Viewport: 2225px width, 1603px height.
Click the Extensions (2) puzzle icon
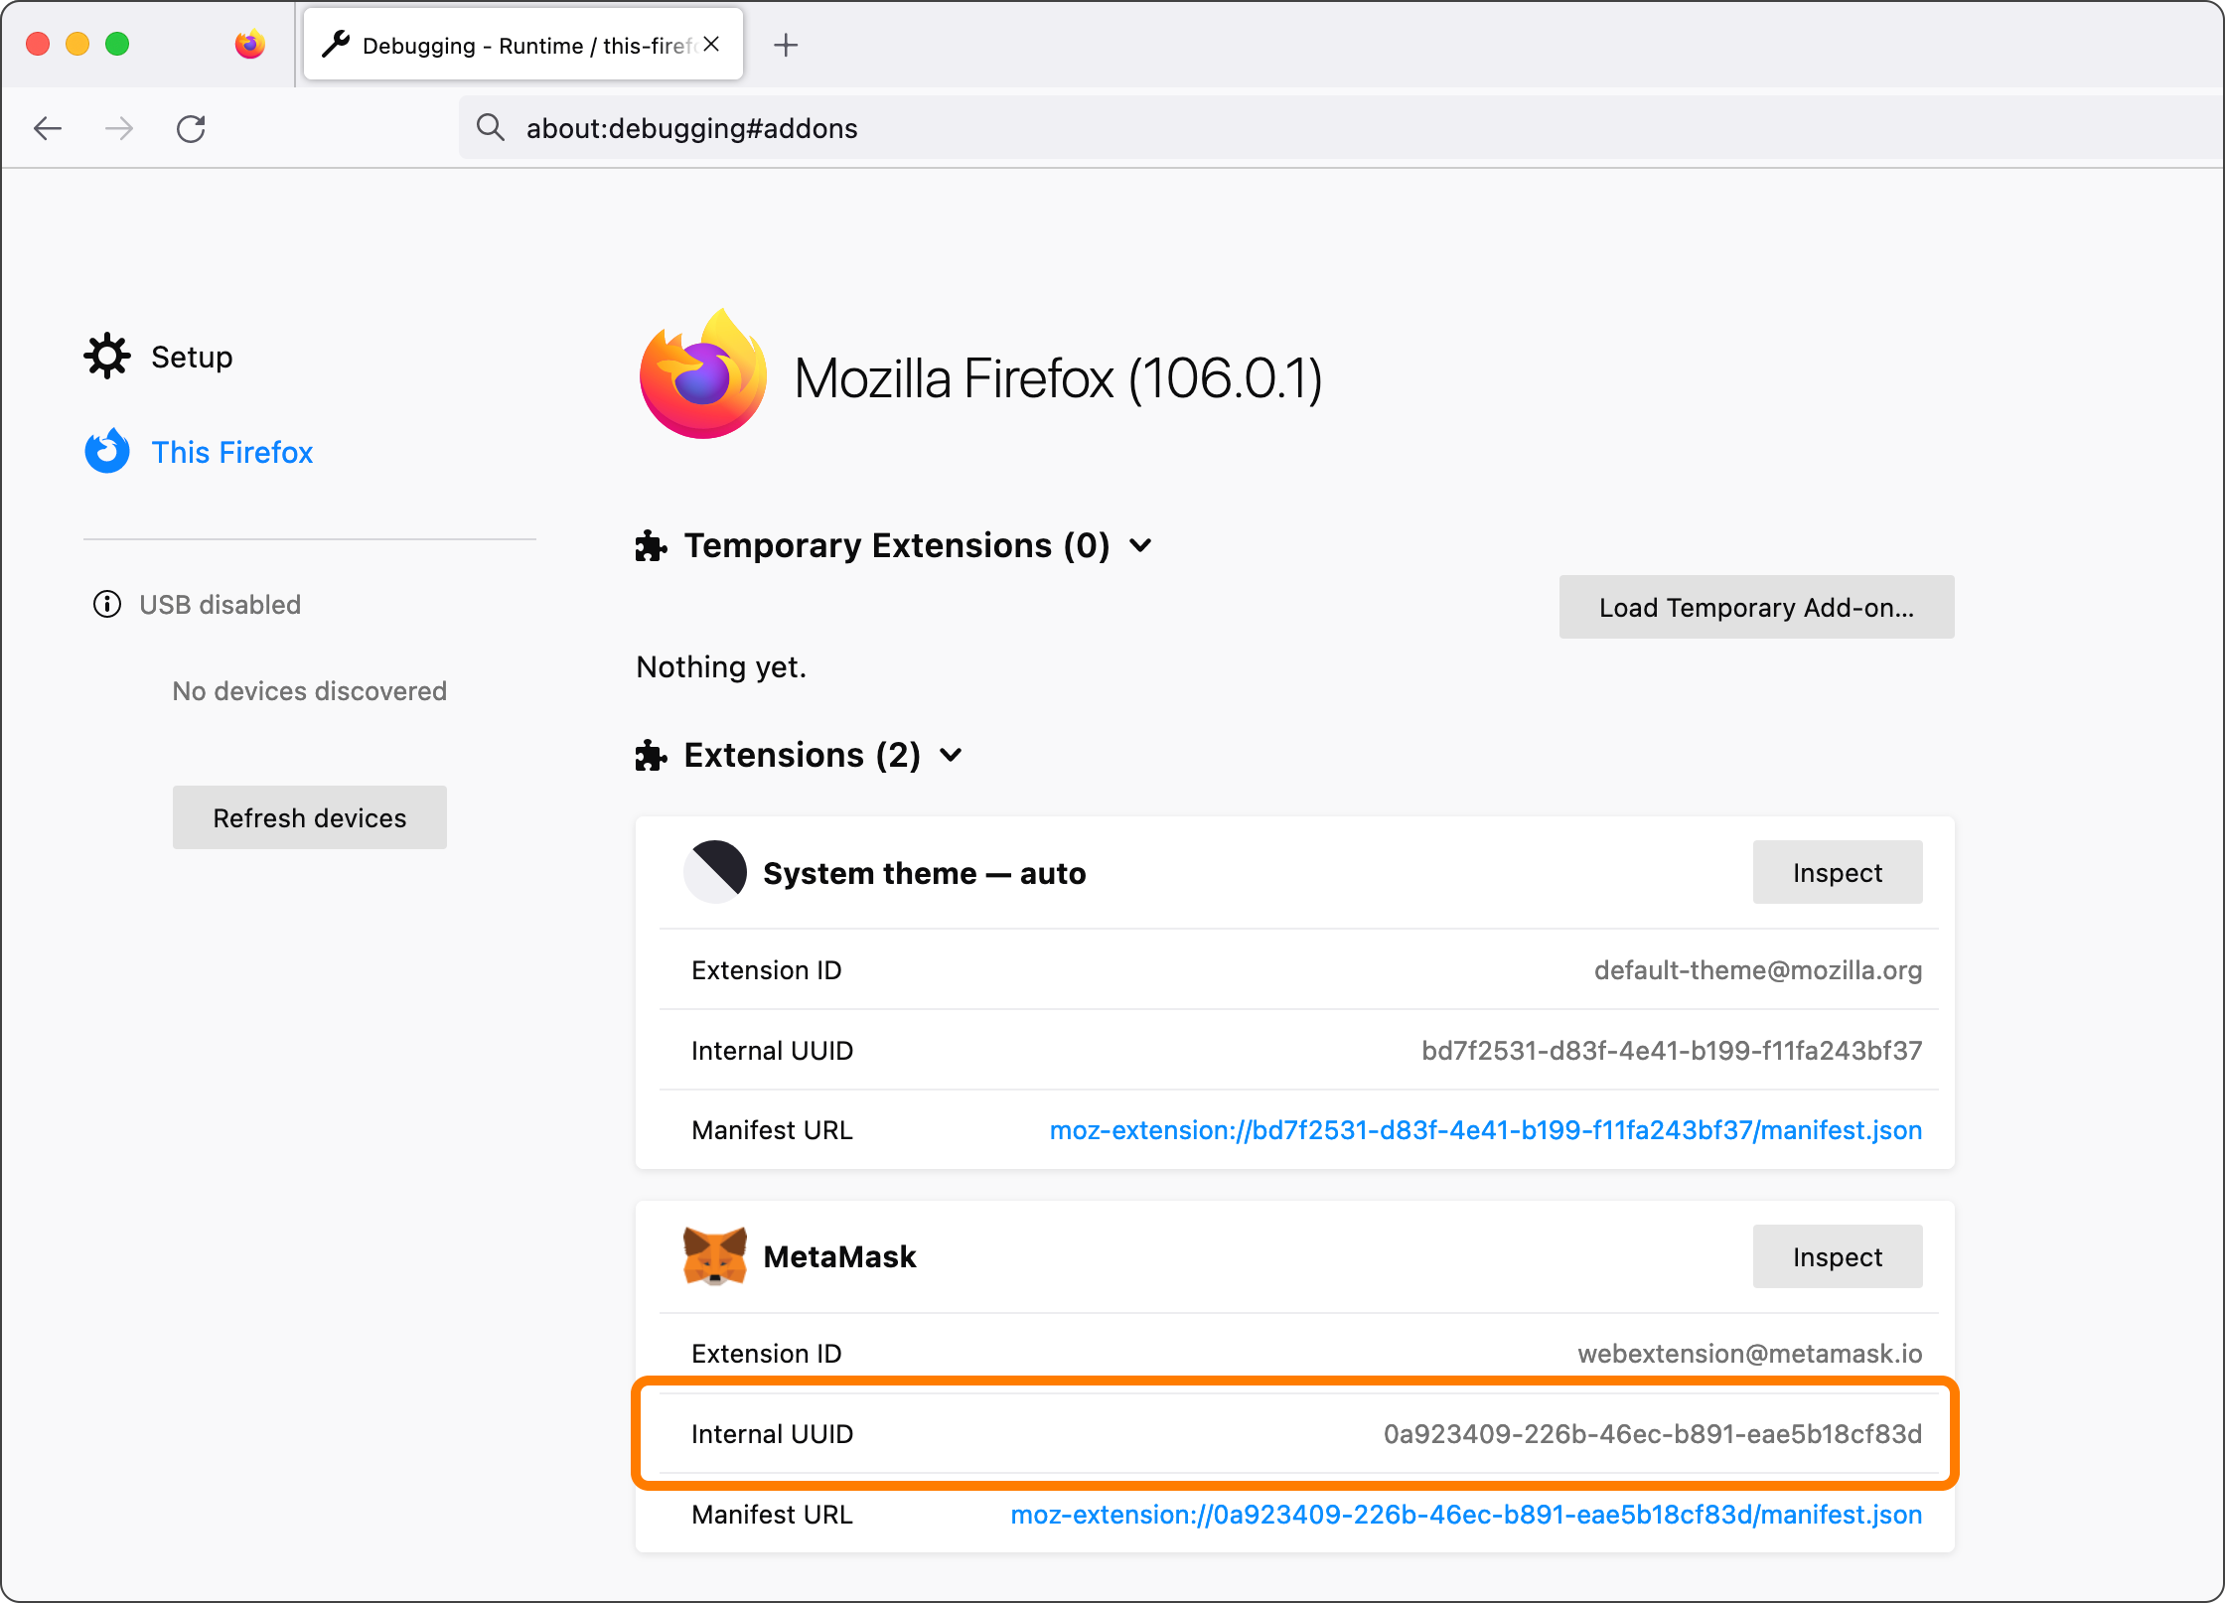[x=652, y=756]
